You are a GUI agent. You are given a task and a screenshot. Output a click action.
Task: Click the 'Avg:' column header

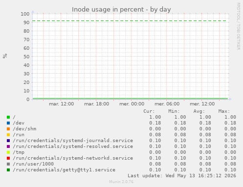click(x=199, y=111)
